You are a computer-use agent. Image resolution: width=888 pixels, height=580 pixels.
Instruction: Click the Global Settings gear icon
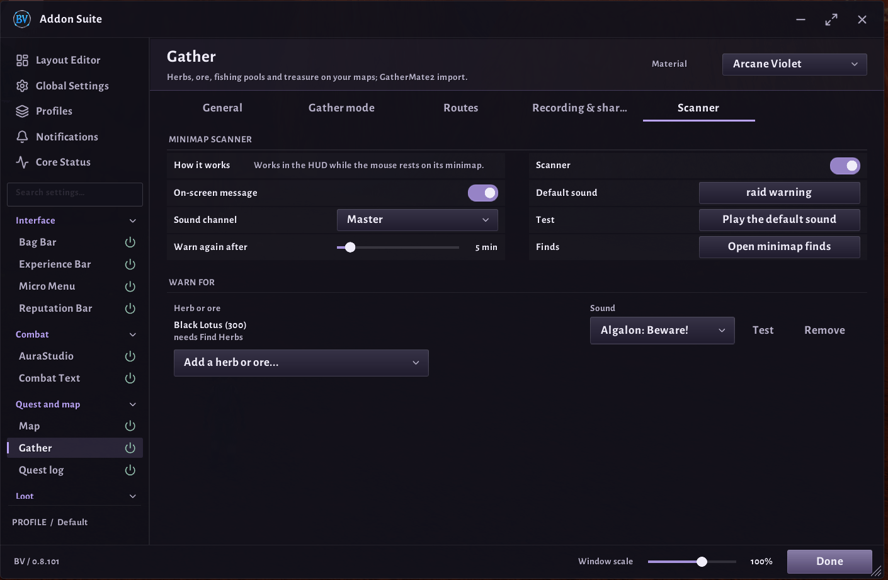(22, 86)
